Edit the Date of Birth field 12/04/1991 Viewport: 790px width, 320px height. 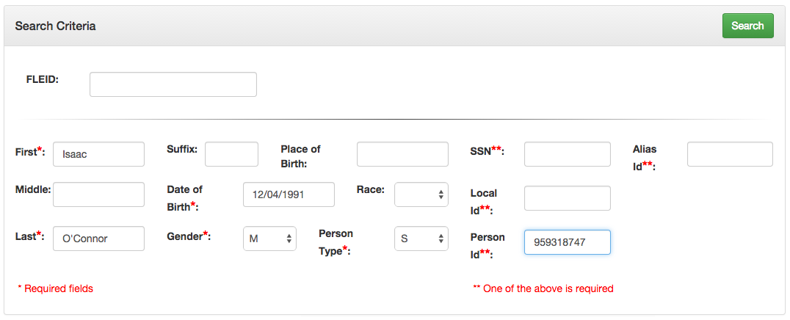(x=289, y=194)
